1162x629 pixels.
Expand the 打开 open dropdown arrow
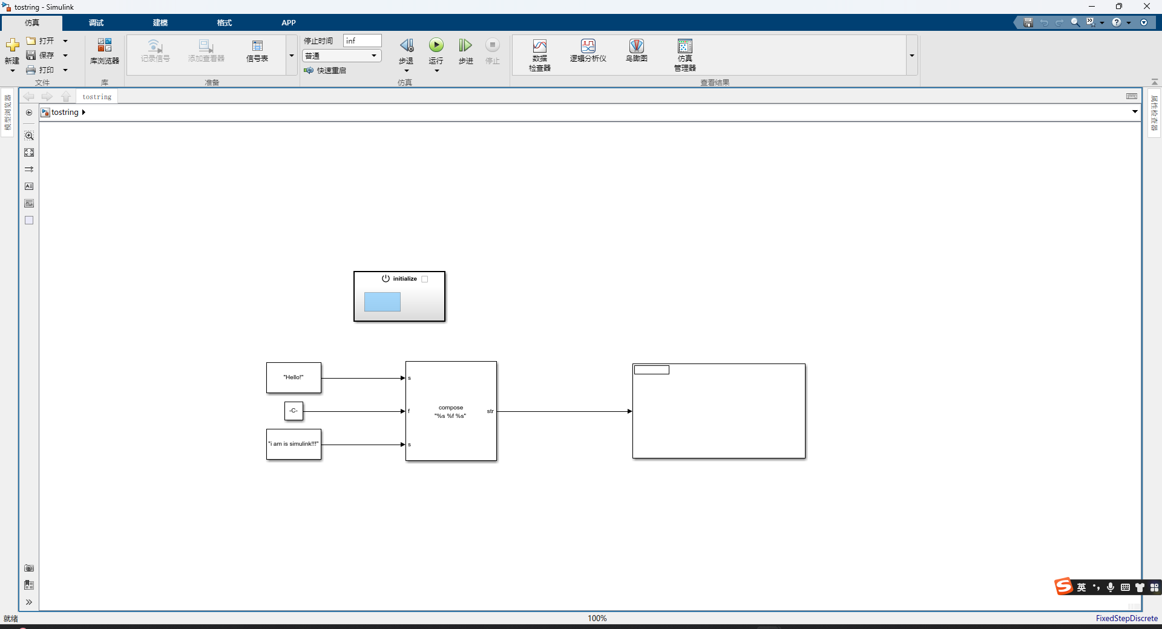point(65,41)
